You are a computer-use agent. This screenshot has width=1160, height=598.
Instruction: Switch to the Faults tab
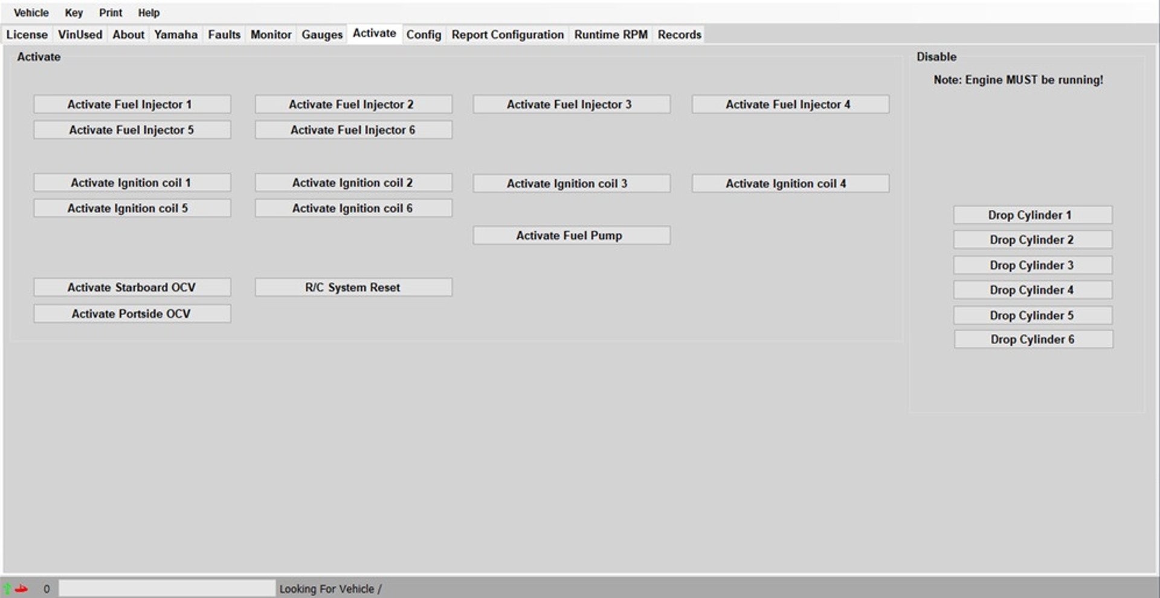[x=224, y=34]
